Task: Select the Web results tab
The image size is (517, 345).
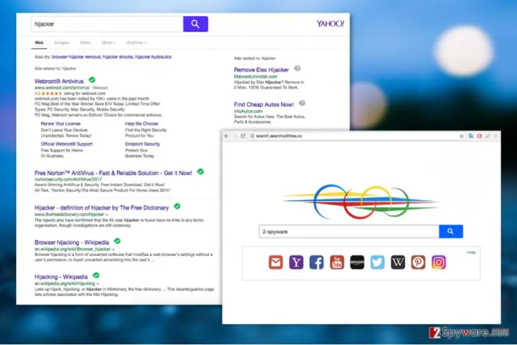Action: coord(39,42)
